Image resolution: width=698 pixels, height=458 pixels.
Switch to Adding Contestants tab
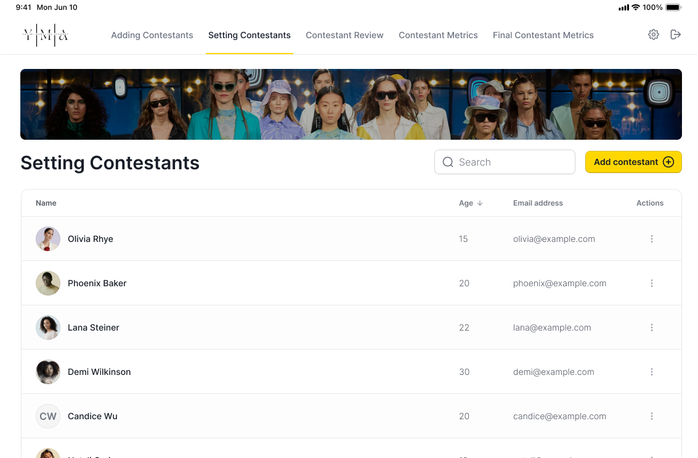pyautogui.click(x=152, y=35)
